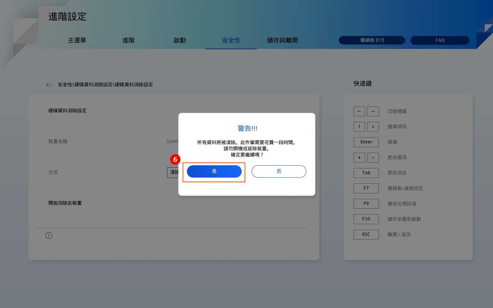Image resolution: width=493 pixels, height=308 pixels.
Task: Open the 儀錶板 [F7] view
Action: 372,40
